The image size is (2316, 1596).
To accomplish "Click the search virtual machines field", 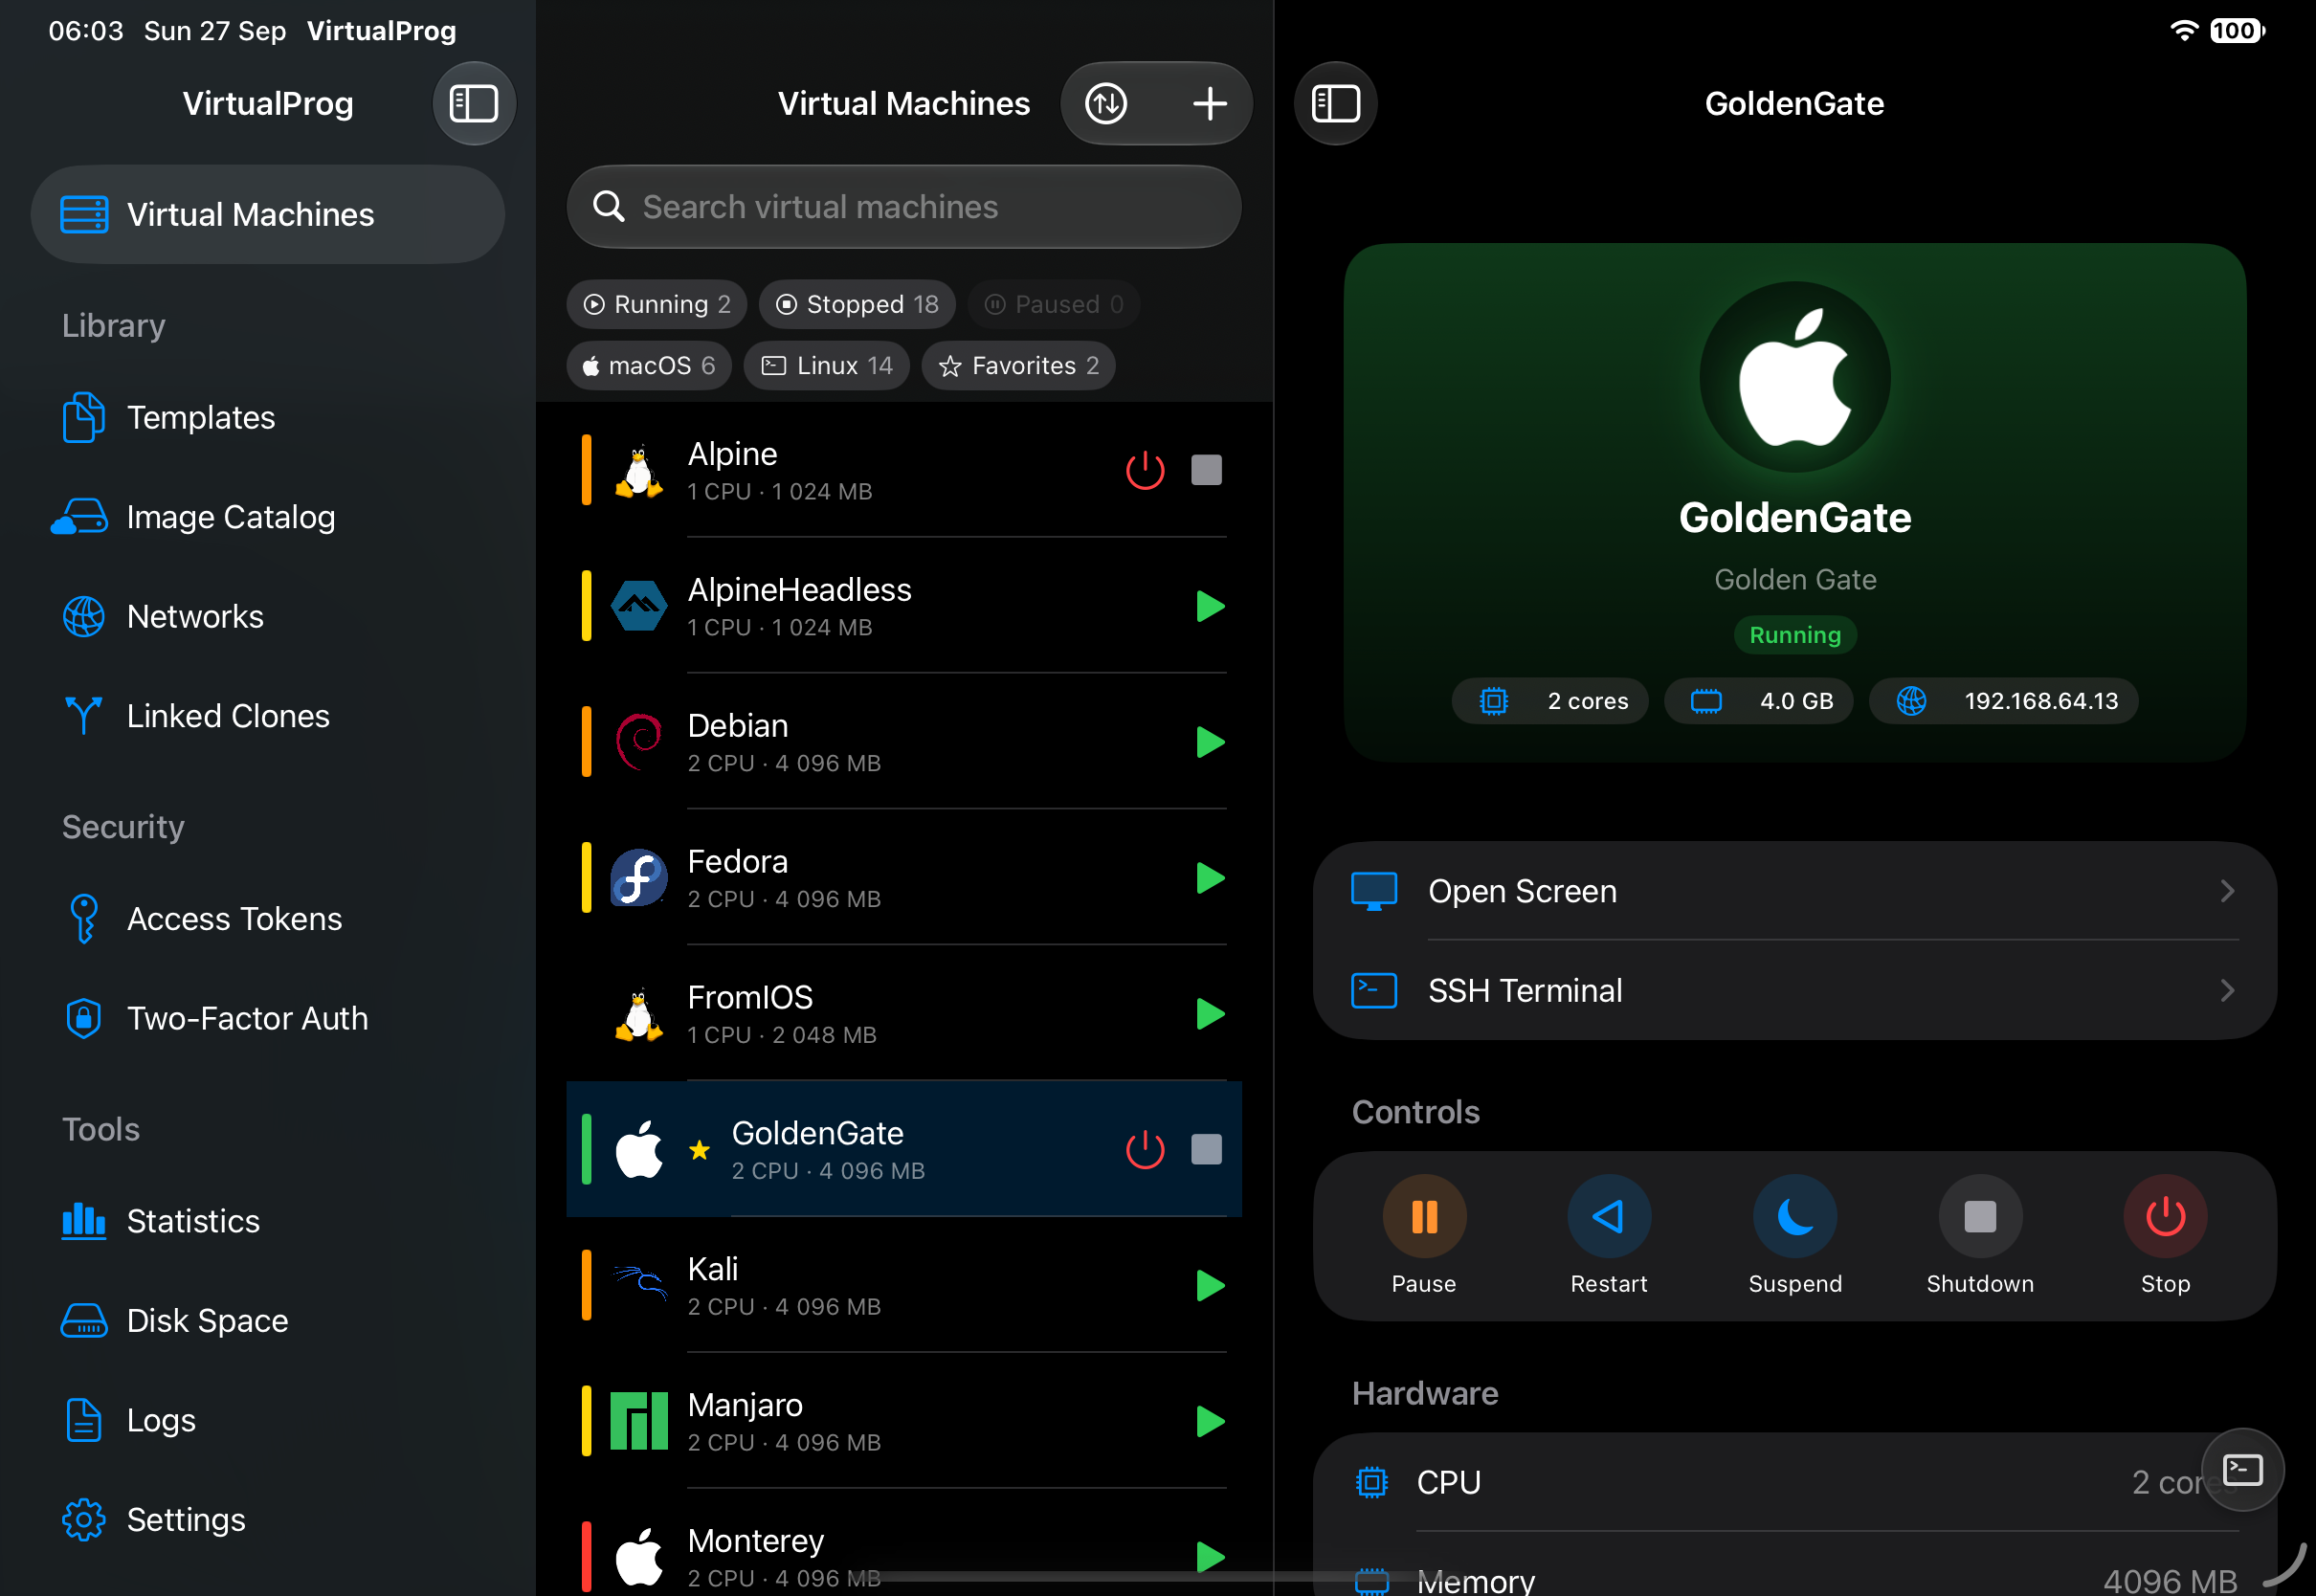I will 904,207.
